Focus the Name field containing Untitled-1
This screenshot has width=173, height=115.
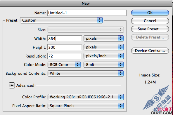(x=87, y=13)
